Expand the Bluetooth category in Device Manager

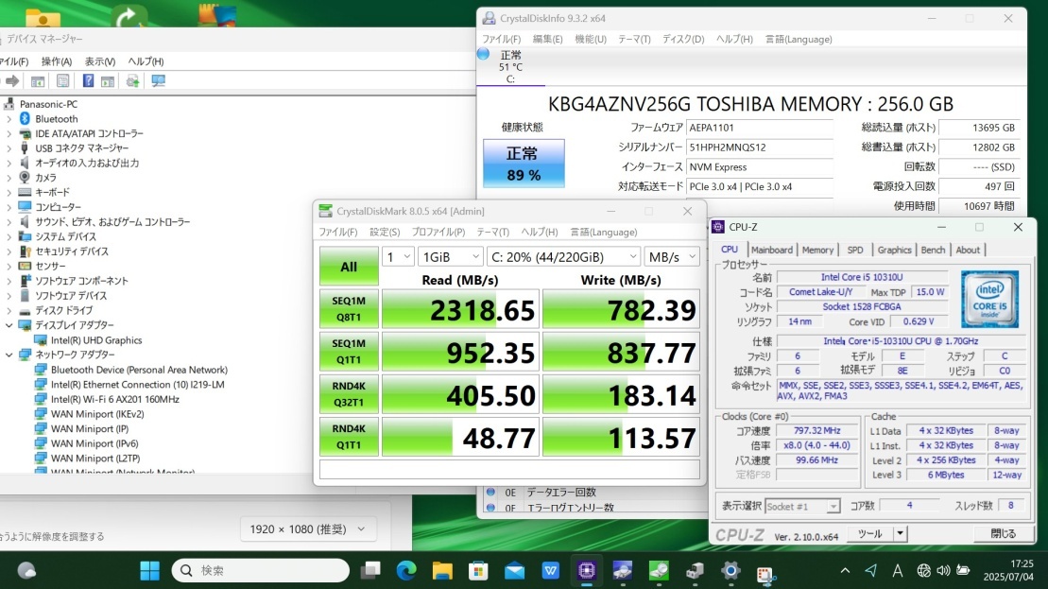[9, 119]
